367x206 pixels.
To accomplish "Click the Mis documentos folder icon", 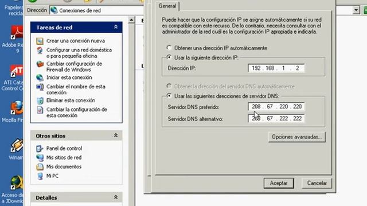I will pos(40,167).
